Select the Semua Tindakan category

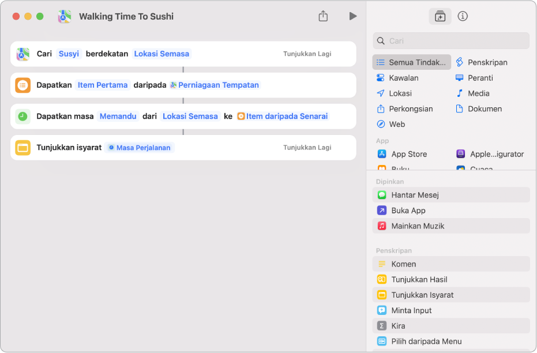click(412, 62)
